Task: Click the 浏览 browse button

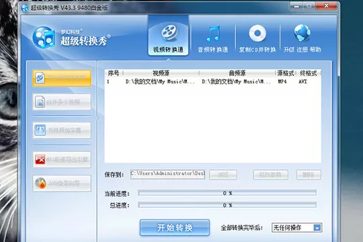Action: [x=223, y=175]
